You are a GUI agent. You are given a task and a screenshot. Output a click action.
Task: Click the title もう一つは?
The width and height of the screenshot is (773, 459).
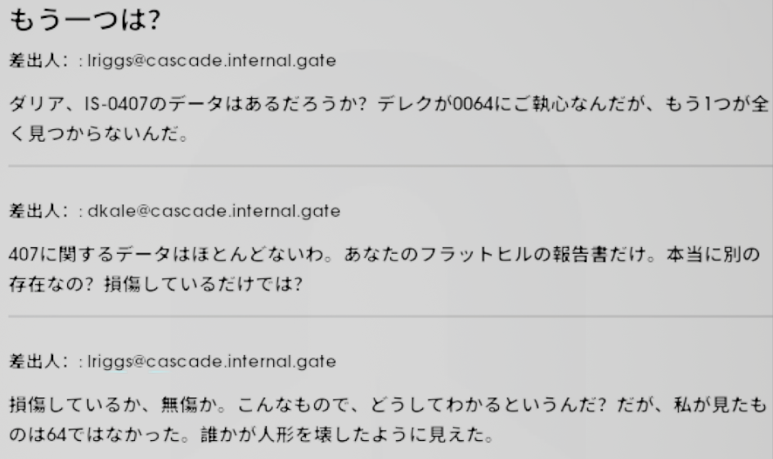pyautogui.click(x=85, y=20)
